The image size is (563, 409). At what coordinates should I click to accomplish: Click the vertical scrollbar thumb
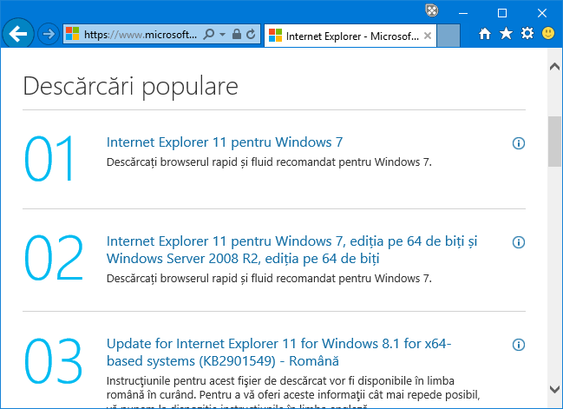554,142
